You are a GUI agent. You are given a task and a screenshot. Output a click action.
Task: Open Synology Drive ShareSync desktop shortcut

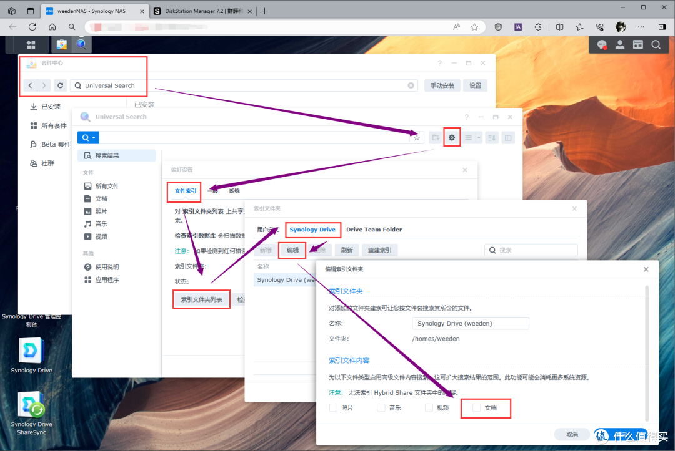(x=31, y=413)
